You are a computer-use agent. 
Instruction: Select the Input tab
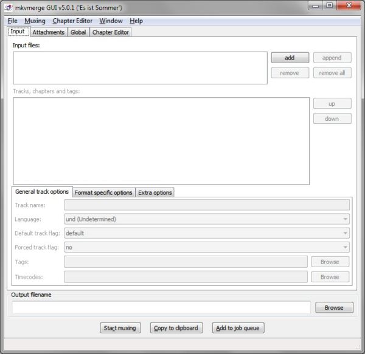(18, 32)
